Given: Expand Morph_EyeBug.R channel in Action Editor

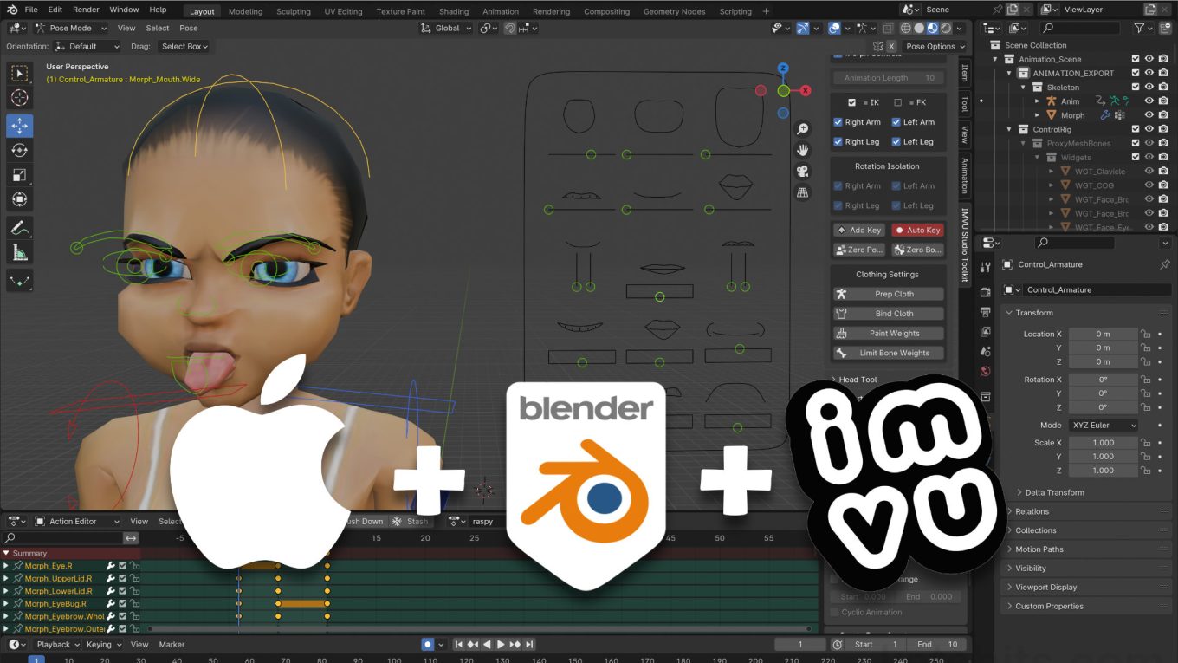Looking at the screenshot, I should click(6, 603).
